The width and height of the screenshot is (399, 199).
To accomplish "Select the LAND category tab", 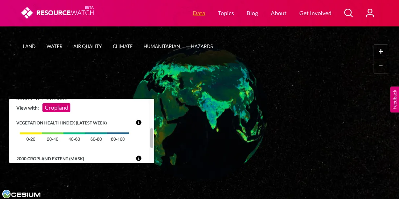I will [29, 46].
